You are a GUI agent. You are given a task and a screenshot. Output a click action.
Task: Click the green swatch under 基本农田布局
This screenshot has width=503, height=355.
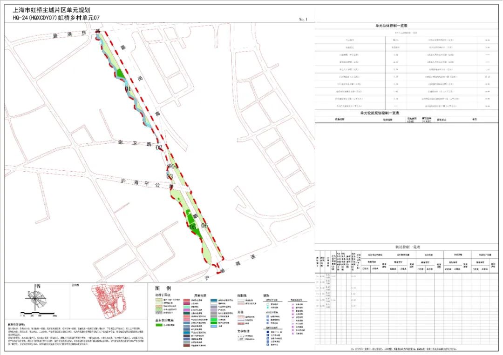coord(159,325)
